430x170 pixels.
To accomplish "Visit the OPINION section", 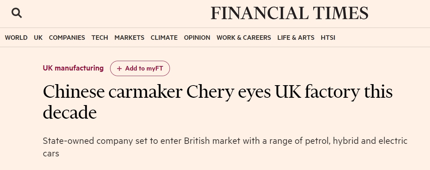I will (x=197, y=38).
